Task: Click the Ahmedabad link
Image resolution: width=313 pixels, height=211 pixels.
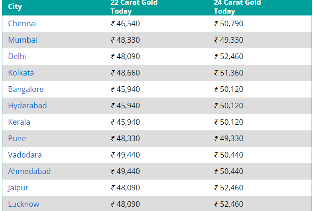Action: 29,171
